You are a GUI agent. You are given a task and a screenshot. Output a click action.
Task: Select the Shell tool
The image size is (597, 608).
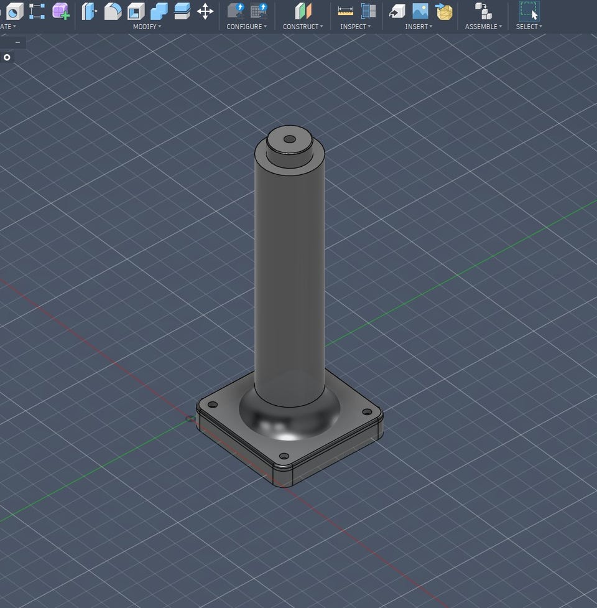click(x=136, y=11)
